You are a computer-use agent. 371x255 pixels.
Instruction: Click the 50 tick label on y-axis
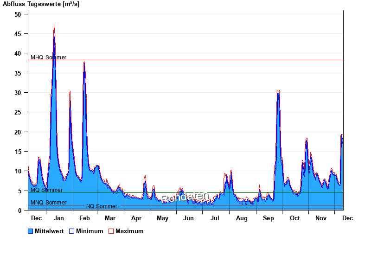[18, 14]
